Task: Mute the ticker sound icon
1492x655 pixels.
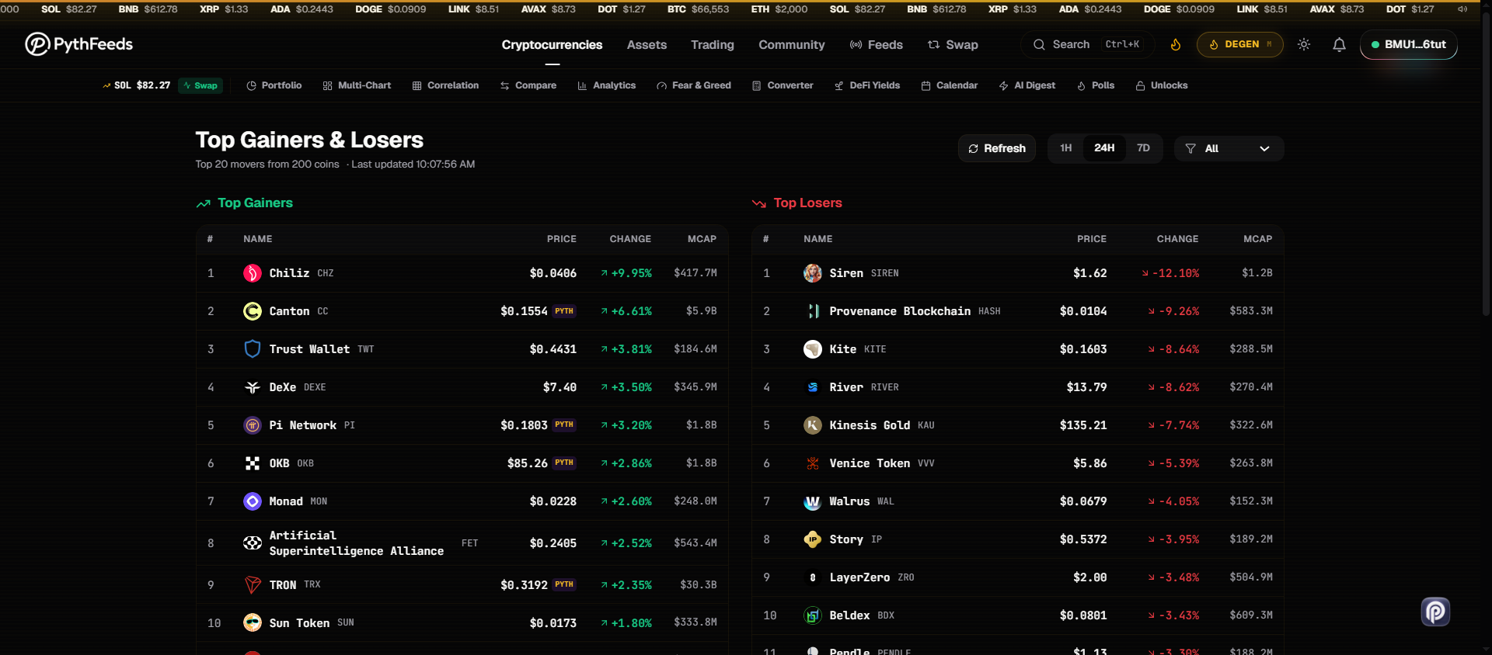Action: [1462, 9]
